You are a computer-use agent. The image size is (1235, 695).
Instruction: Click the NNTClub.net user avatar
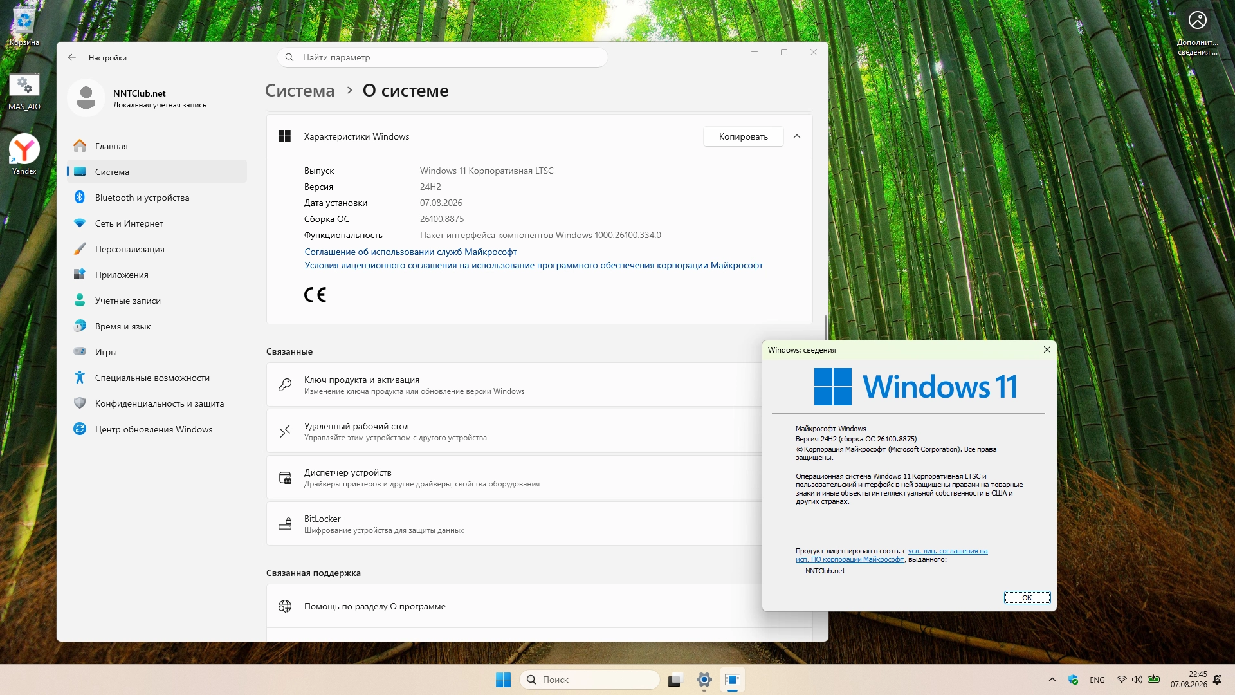pyautogui.click(x=86, y=98)
